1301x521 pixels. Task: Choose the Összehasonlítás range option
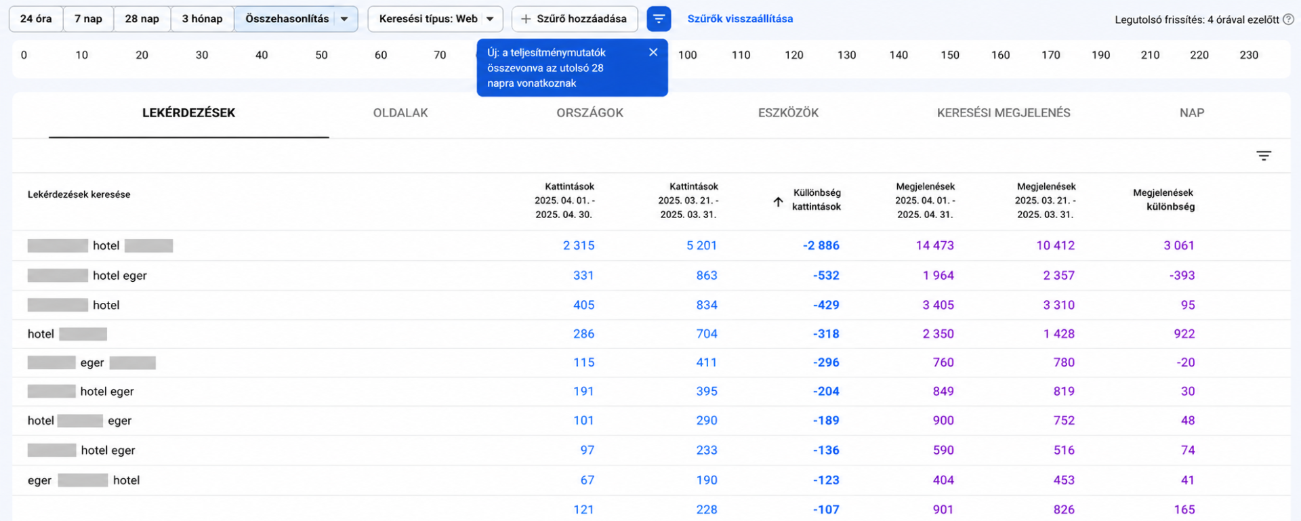(x=287, y=19)
